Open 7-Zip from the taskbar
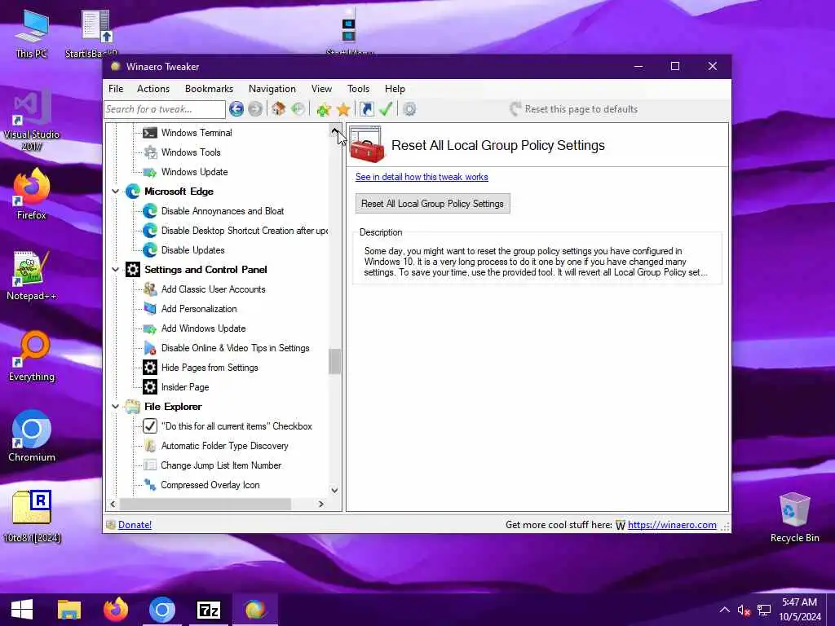Screen dimensions: 835x626 click(208, 610)
